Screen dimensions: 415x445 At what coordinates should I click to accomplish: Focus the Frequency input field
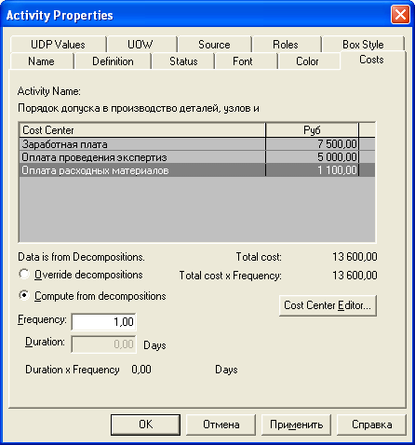click(103, 322)
